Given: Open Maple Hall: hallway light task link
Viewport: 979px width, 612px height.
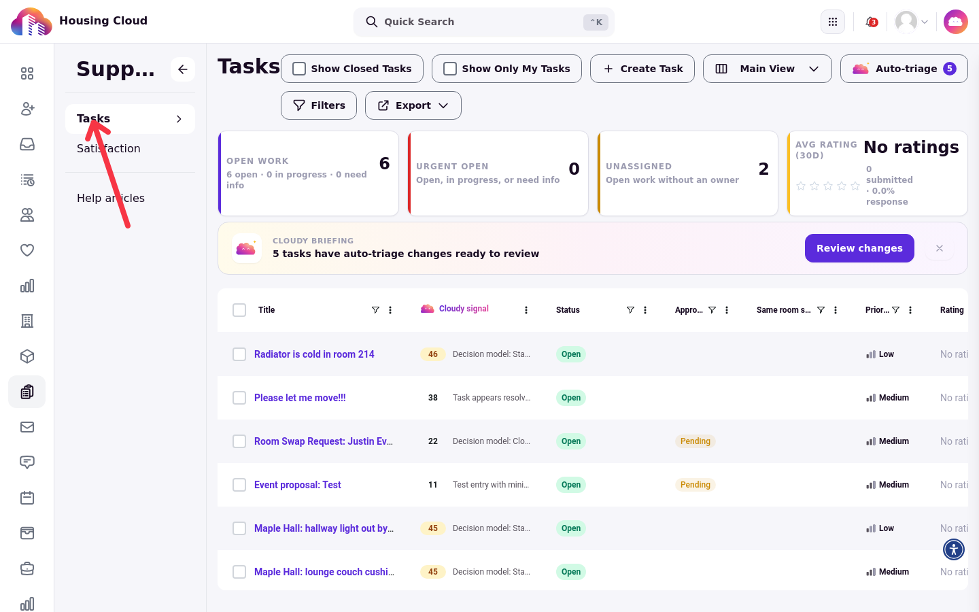Looking at the screenshot, I should [324, 528].
